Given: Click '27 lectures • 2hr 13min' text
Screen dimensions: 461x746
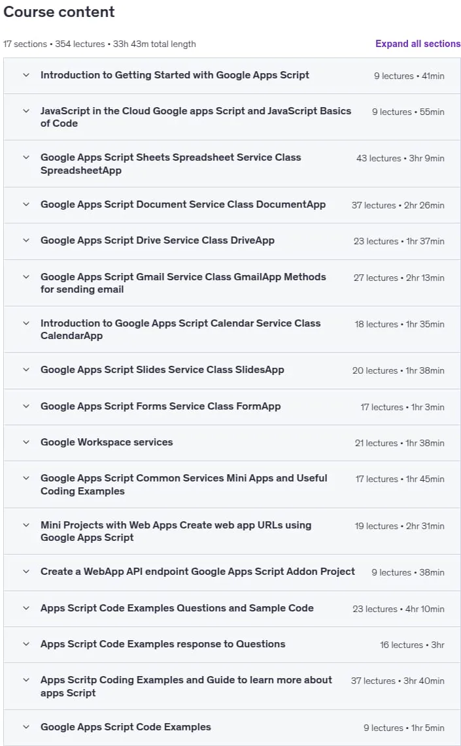Looking at the screenshot, I should click(399, 278).
